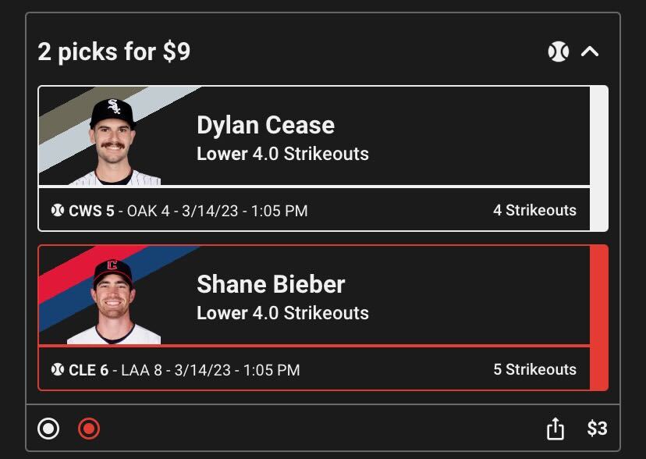
Task: Click Cease's Lower 4.0 Strikeouts pick
Action: 282,154
